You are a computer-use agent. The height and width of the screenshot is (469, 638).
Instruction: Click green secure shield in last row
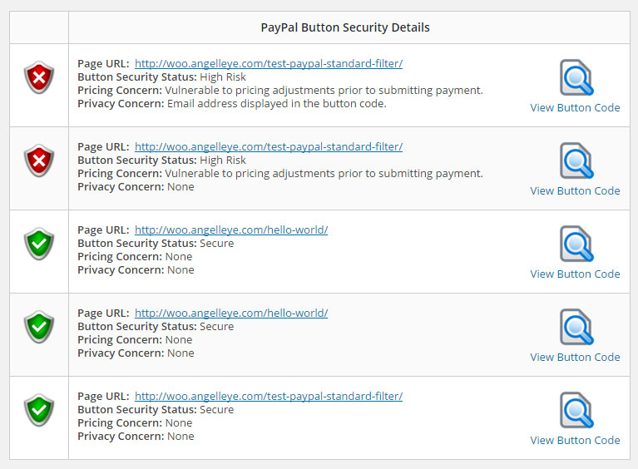tap(38, 411)
